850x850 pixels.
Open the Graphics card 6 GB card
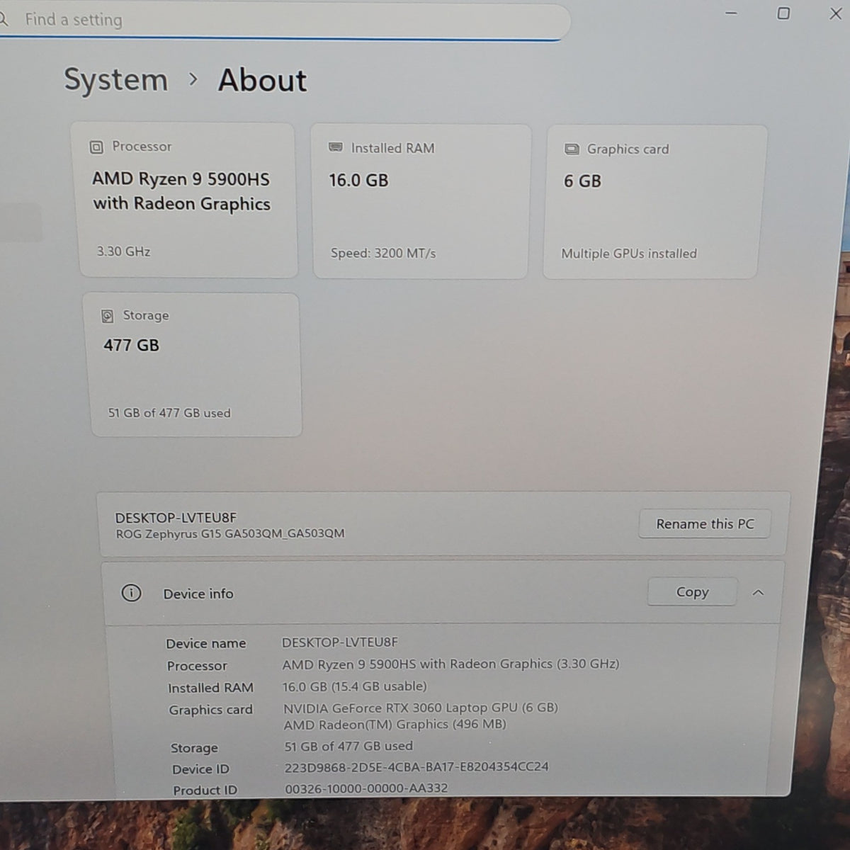coord(655,202)
